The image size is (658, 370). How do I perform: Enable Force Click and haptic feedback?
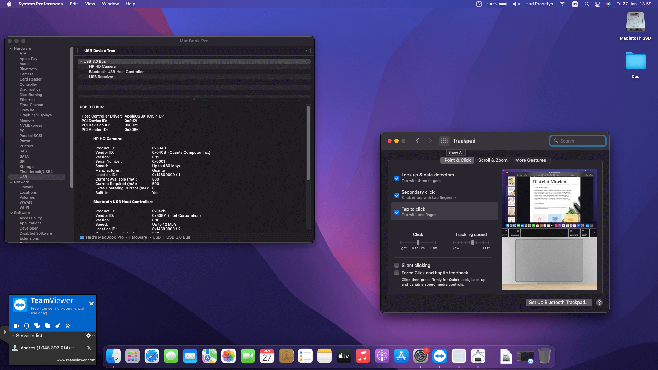397,273
